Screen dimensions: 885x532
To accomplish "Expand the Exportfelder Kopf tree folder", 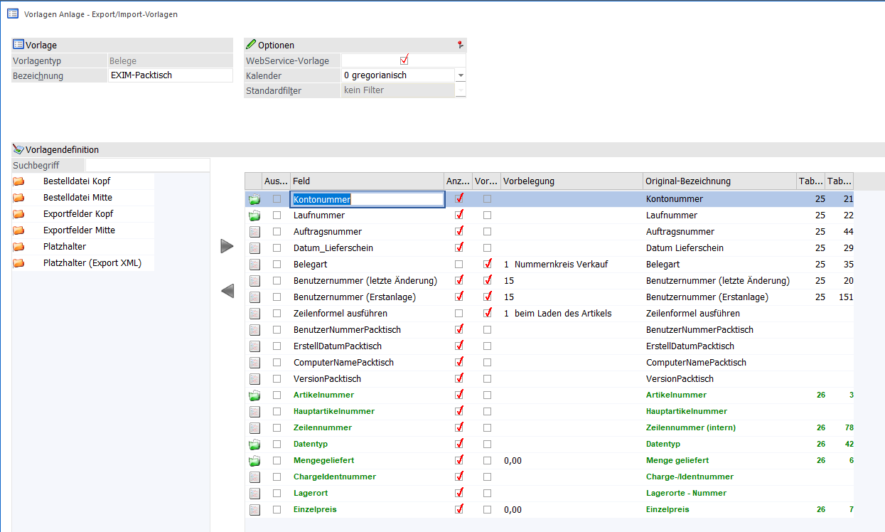I will tap(18, 214).
